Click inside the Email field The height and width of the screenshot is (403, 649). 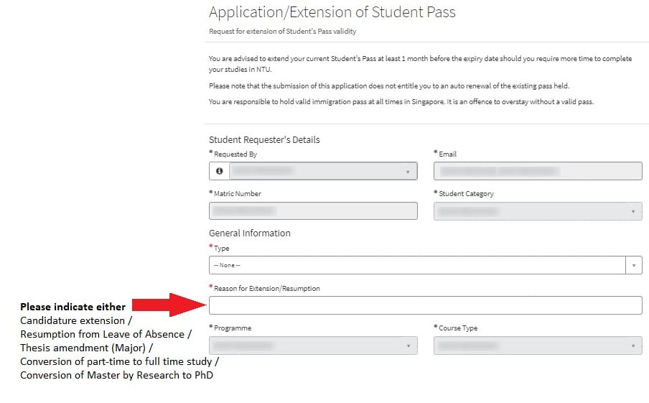click(538, 172)
